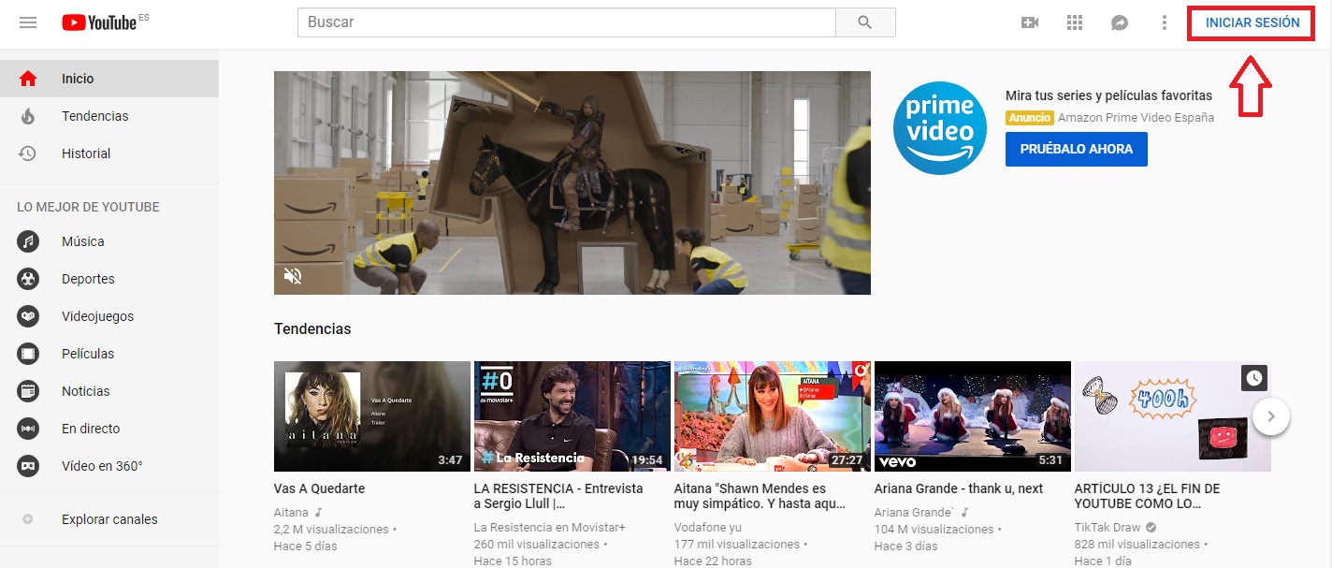
Task: Click the Historial clock icon
Action: tap(28, 153)
